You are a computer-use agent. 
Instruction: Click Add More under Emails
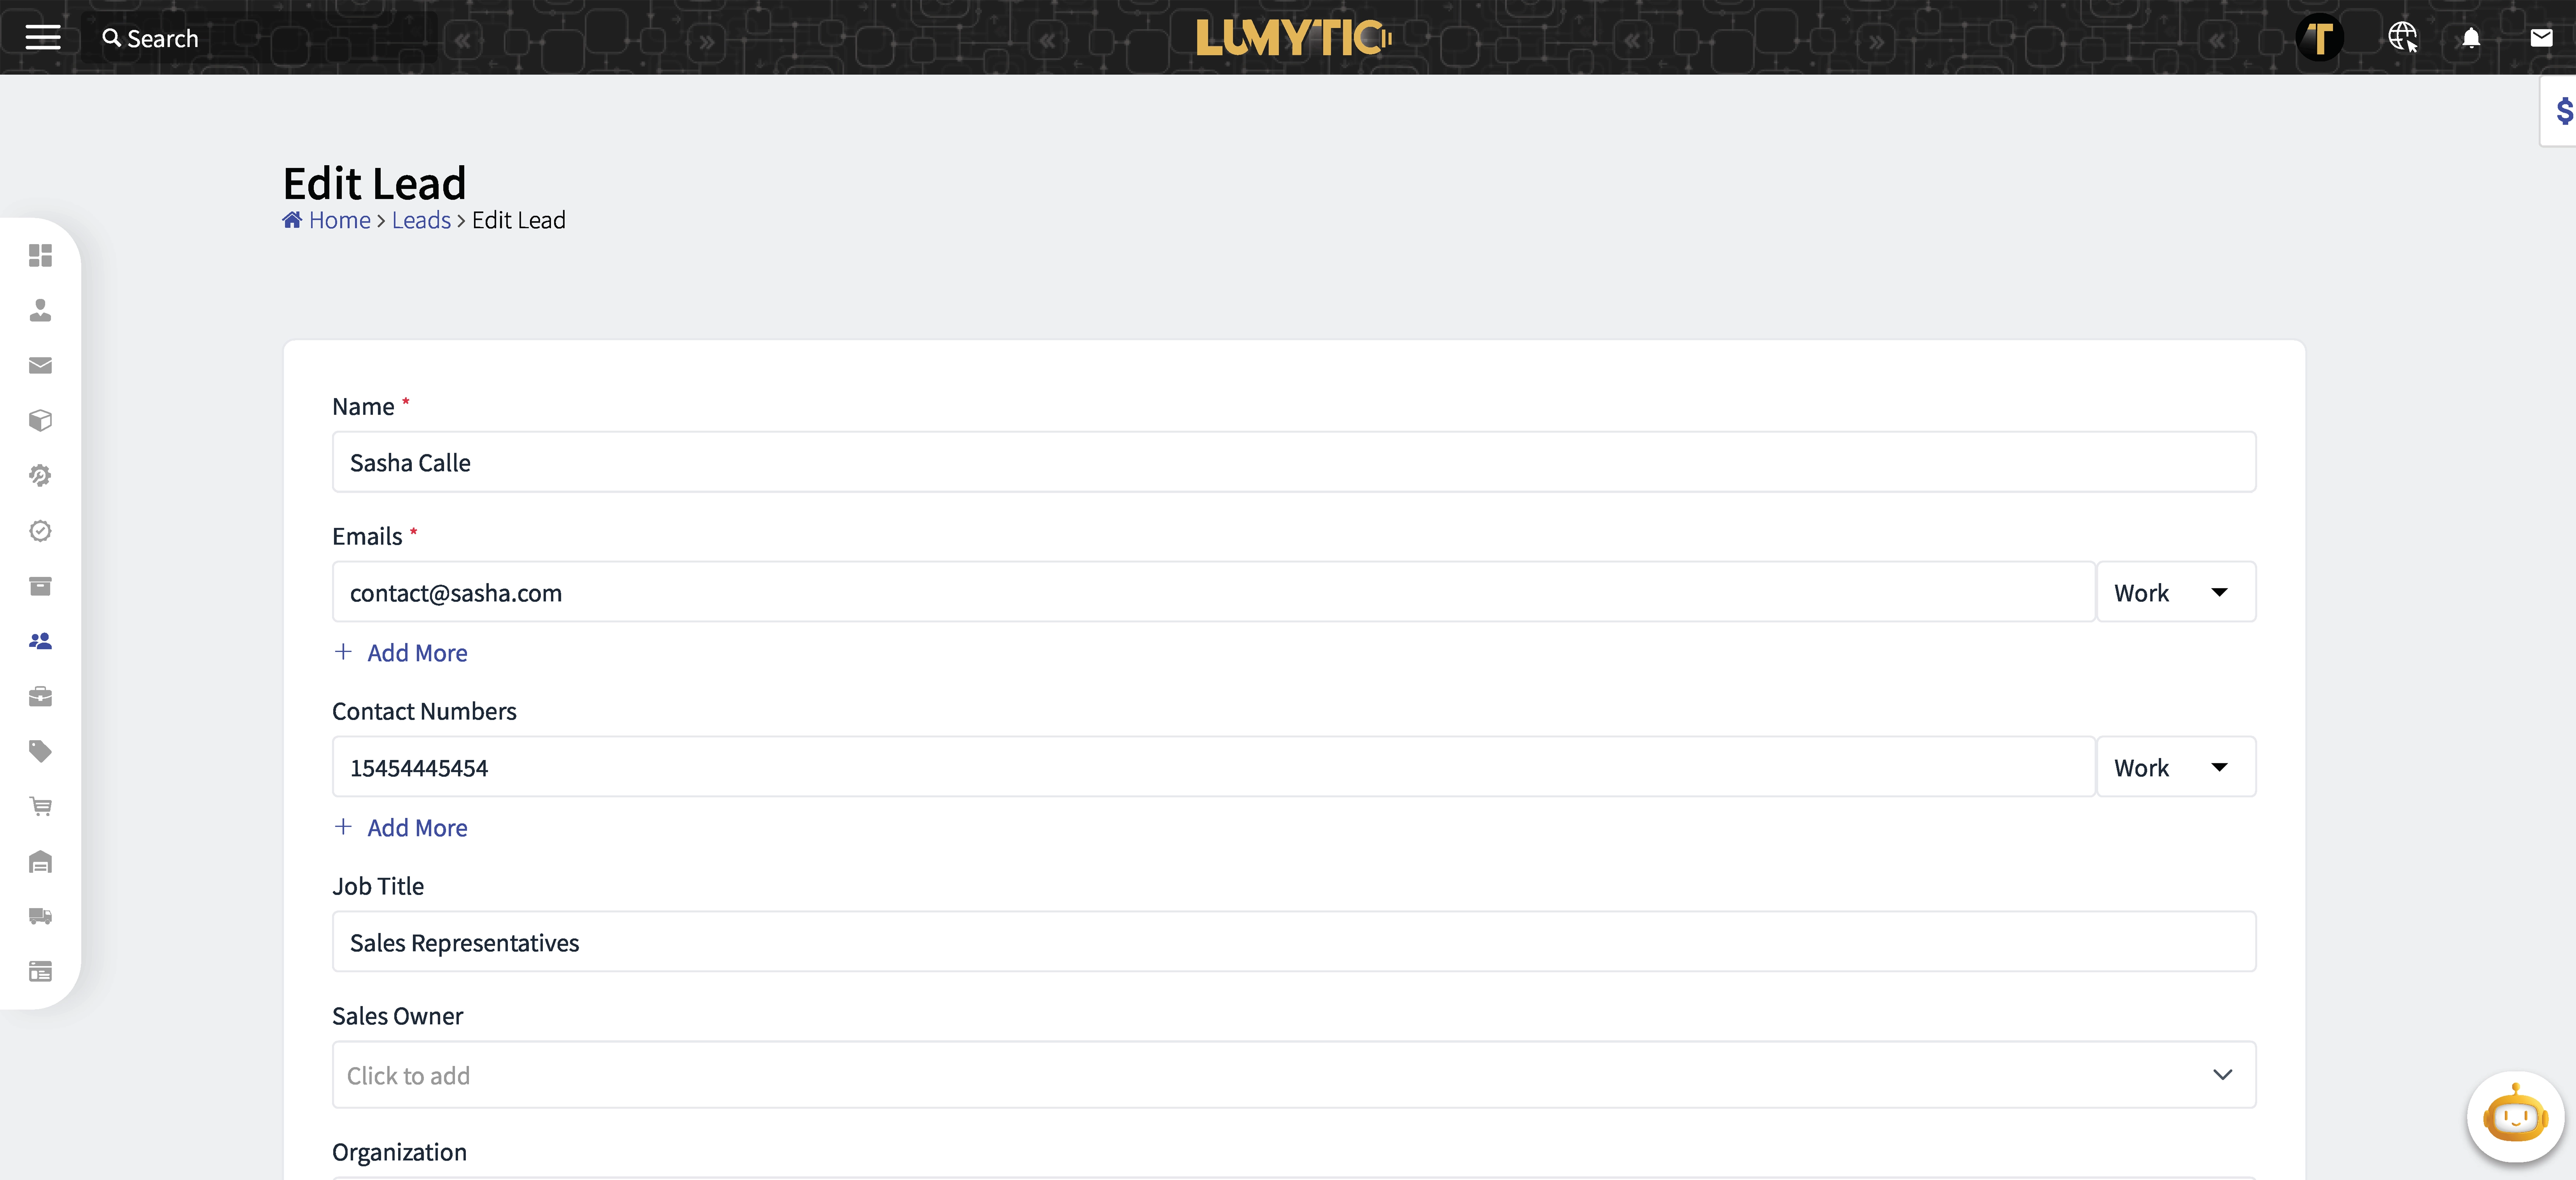tap(416, 653)
